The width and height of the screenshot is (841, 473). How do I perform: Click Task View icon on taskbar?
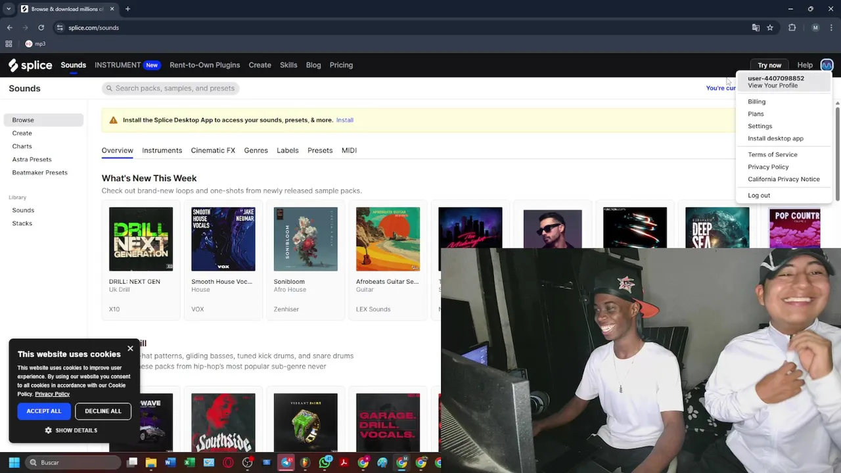click(x=132, y=462)
